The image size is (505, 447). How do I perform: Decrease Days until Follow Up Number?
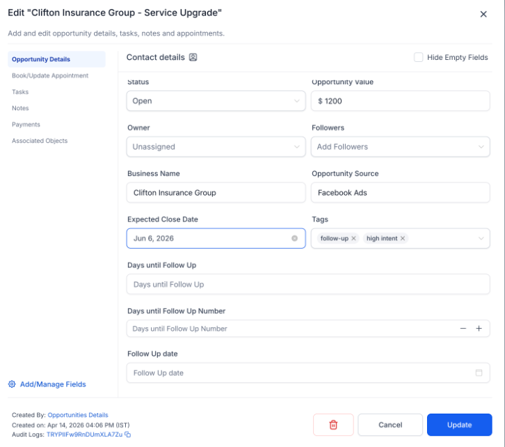(x=463, y=329)
